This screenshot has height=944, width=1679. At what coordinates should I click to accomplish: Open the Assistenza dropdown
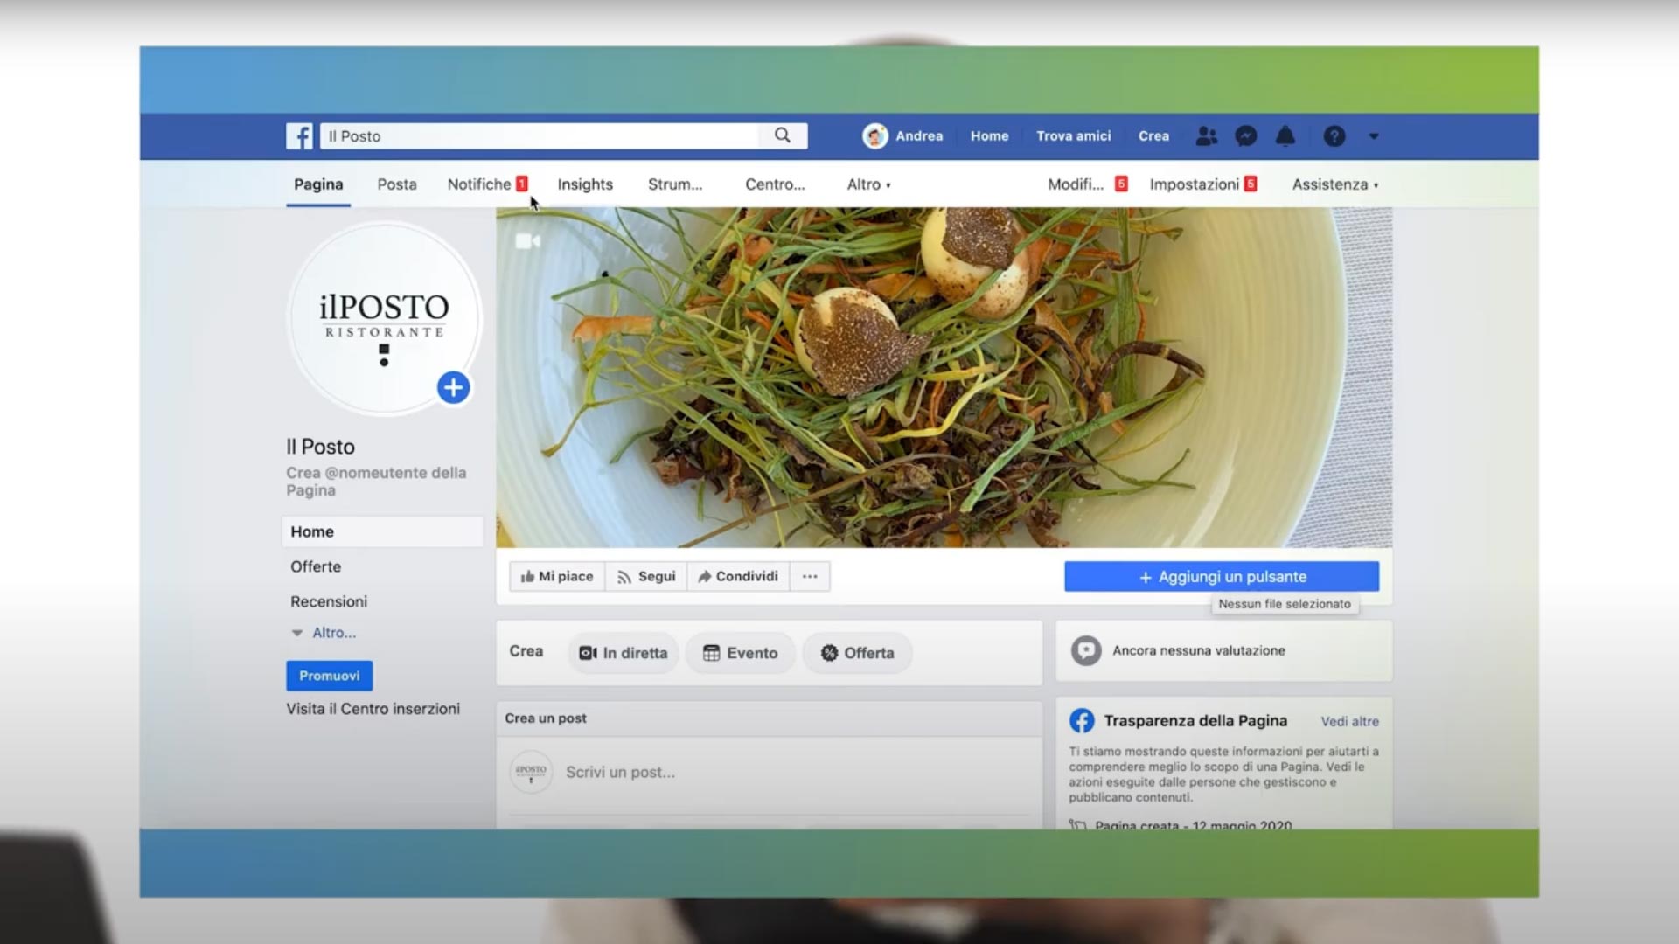tap(1335, 184)
